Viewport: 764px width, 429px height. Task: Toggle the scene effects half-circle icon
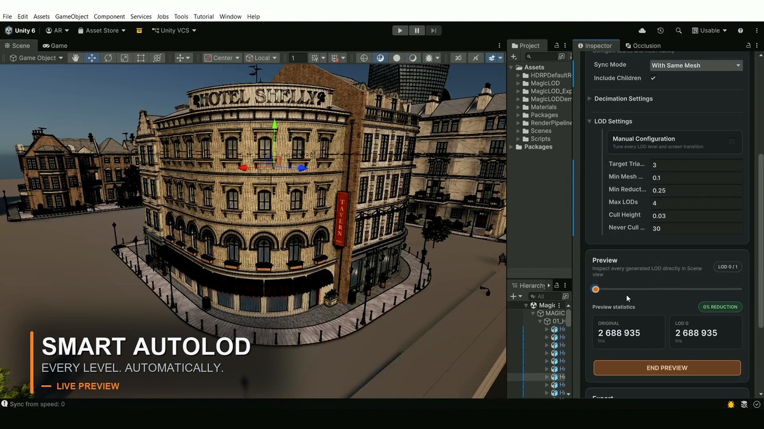point(413,58)
